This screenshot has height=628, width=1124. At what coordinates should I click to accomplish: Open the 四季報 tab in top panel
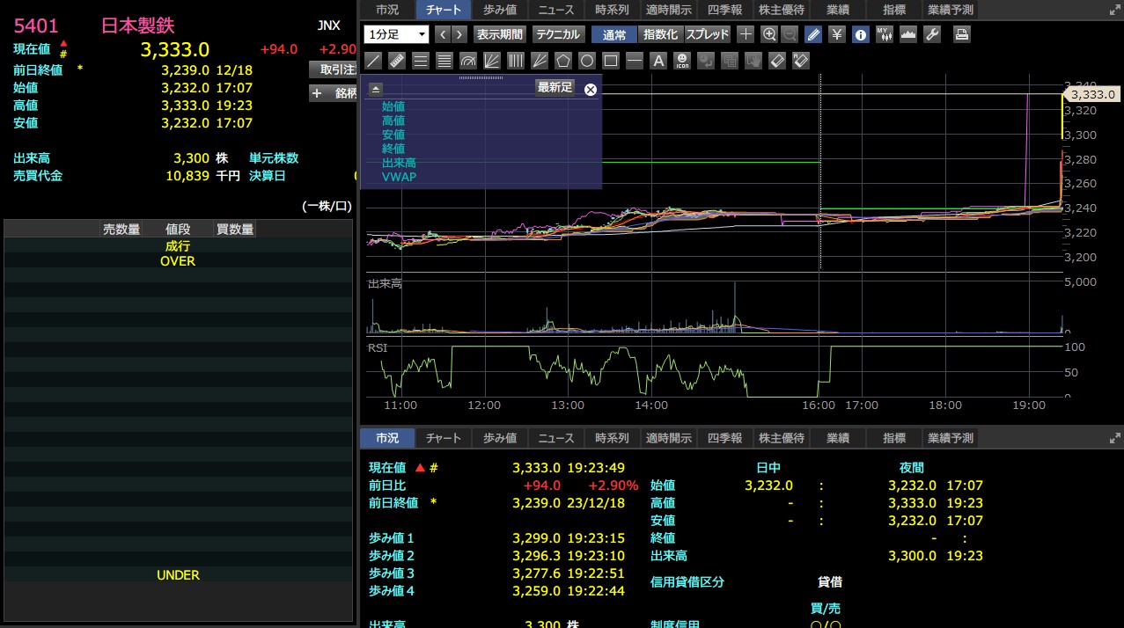[725, 10]
